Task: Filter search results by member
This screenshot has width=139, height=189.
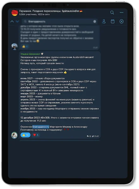Action: click(104, 21)
